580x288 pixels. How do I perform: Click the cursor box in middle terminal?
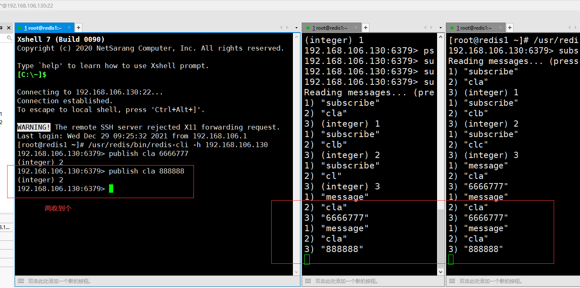coord(307,260)
